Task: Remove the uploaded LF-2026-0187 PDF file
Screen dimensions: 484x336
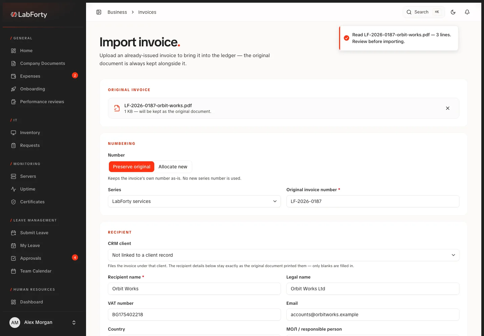Action: (x=448, y=108)
